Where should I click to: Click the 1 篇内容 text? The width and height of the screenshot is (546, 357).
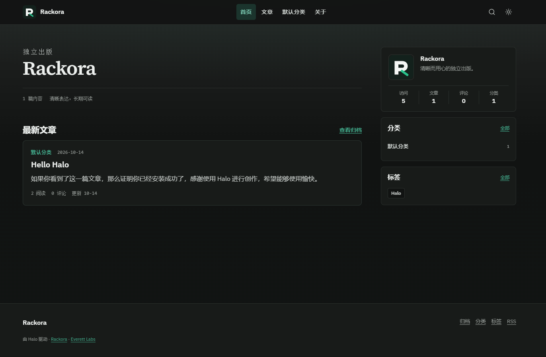click(x=33, y=99)
